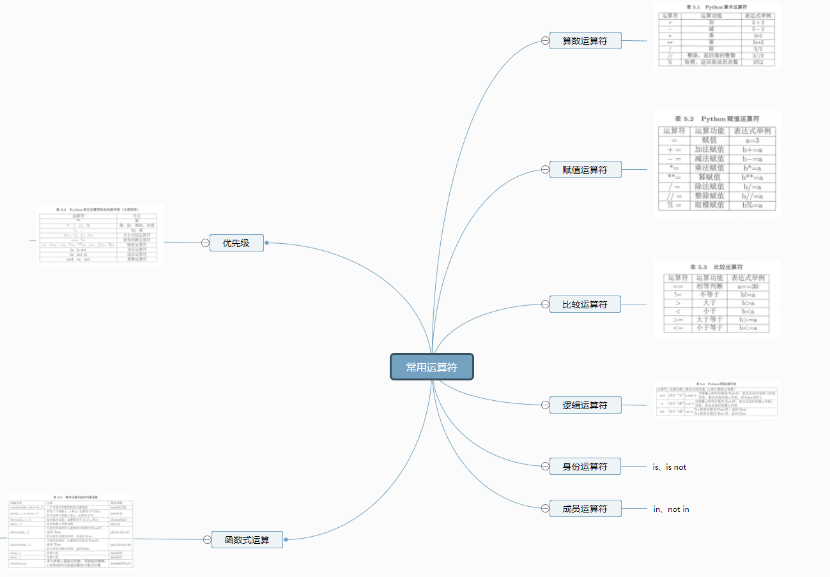This screenshot has width=830, height=577.
Task: Select the 算数运算符 node
Action: pos(585,41)
